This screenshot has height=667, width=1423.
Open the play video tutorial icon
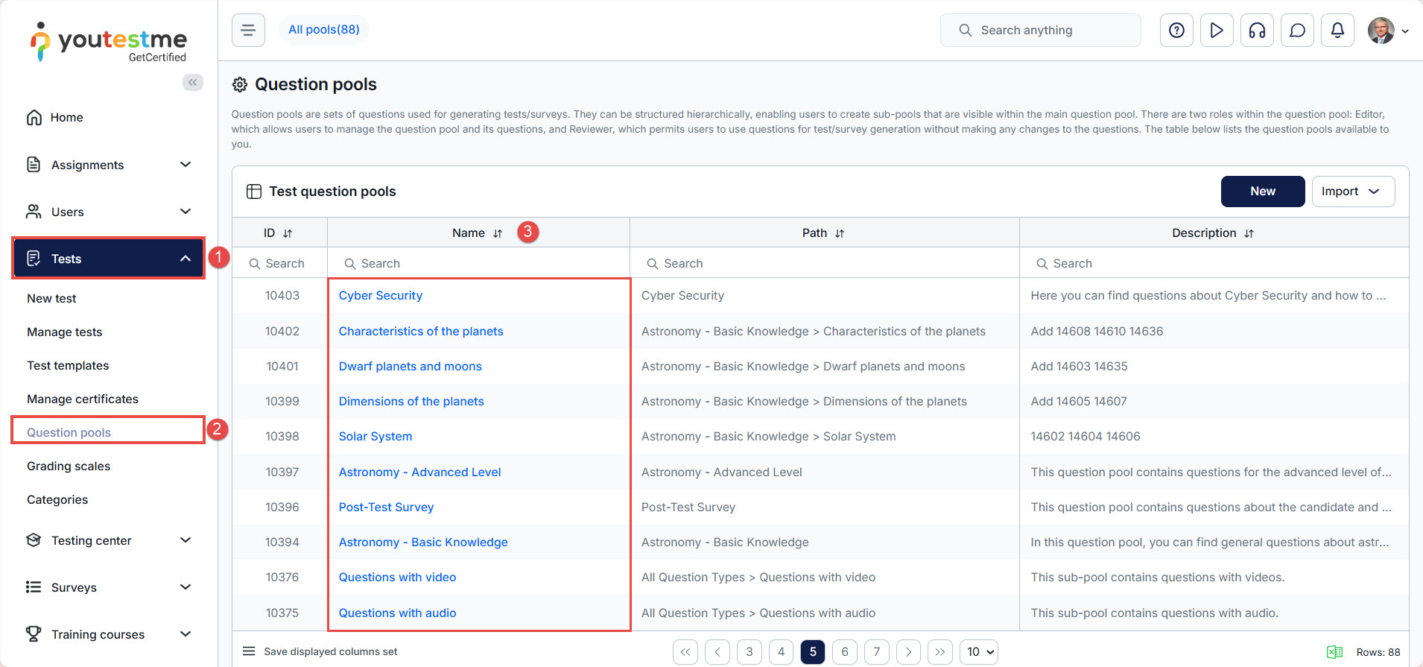(1217, 31)
